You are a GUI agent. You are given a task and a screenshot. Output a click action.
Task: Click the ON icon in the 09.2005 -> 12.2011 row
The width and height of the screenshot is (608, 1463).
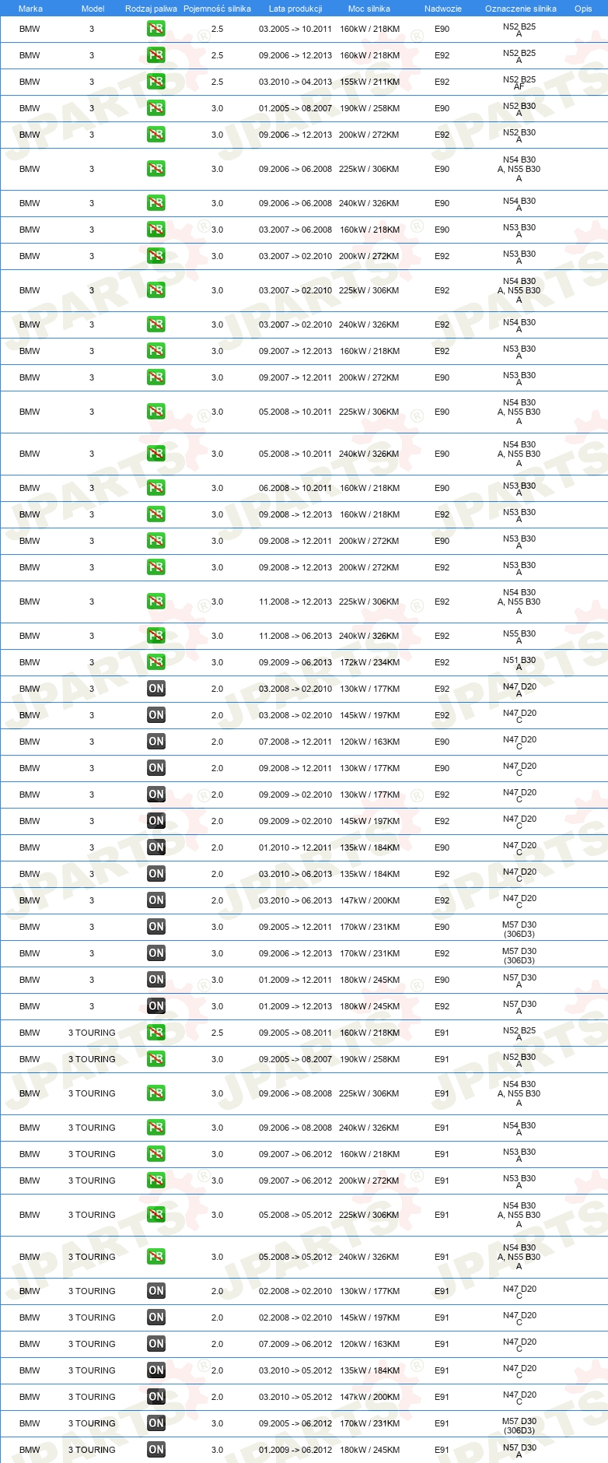(x=156, y=927)
